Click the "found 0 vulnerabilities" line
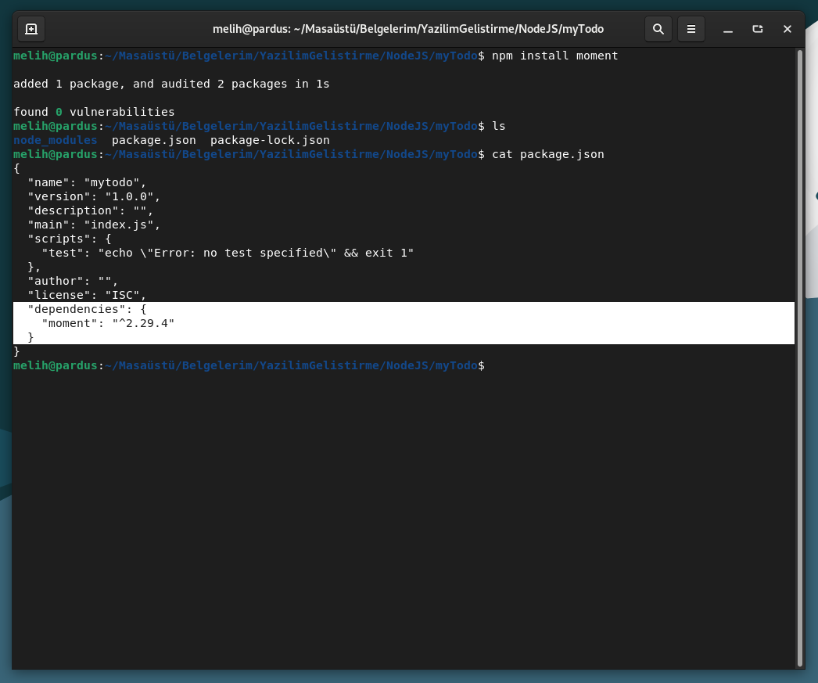 coord(94,112)
